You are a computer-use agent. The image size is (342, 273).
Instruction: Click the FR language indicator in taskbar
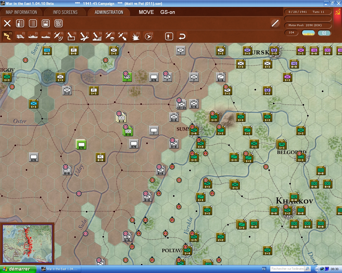coord(264,269)
